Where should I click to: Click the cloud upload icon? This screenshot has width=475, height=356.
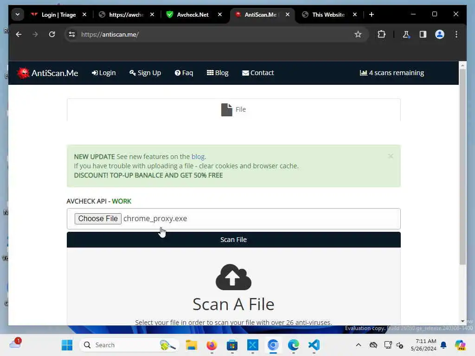click(234, 277)
